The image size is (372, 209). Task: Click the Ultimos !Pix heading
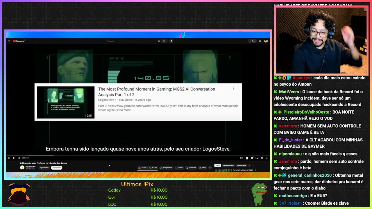137,184
